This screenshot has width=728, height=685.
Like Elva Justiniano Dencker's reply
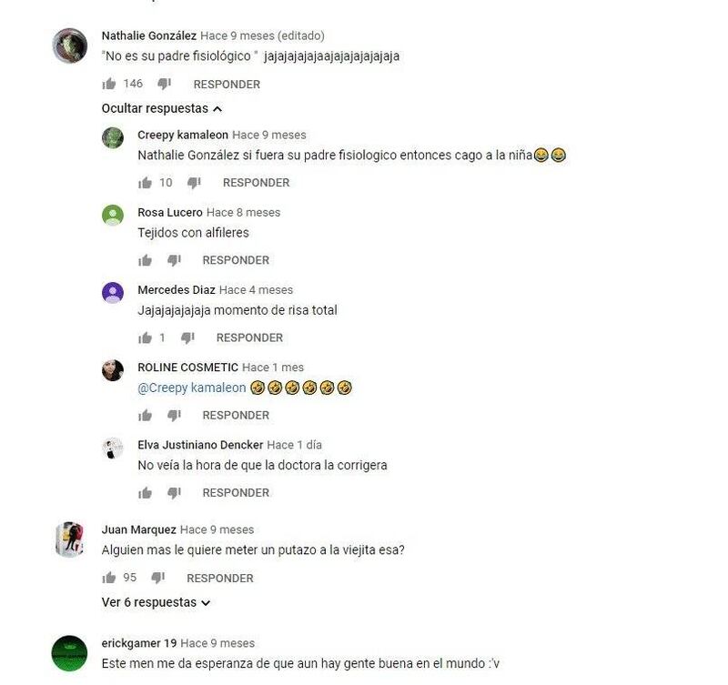145,492
